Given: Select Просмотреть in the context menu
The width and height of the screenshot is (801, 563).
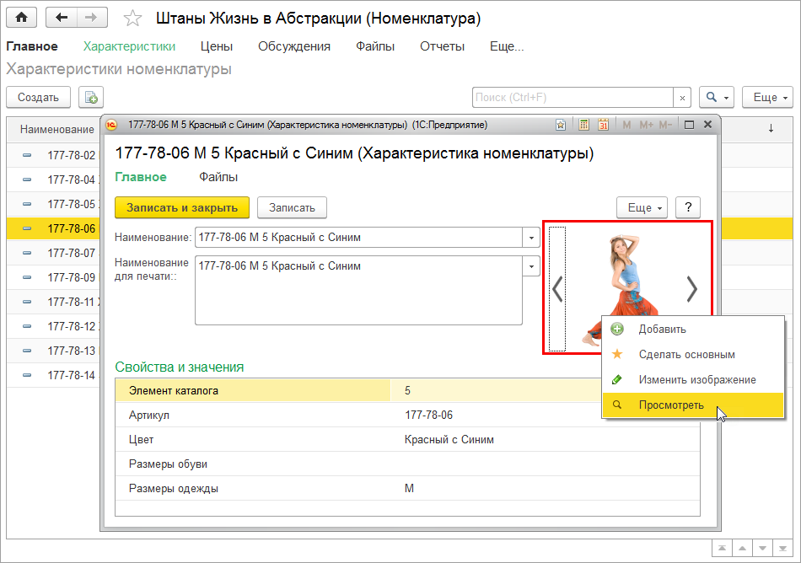Looking at the screenshot, I should point(670,405).
